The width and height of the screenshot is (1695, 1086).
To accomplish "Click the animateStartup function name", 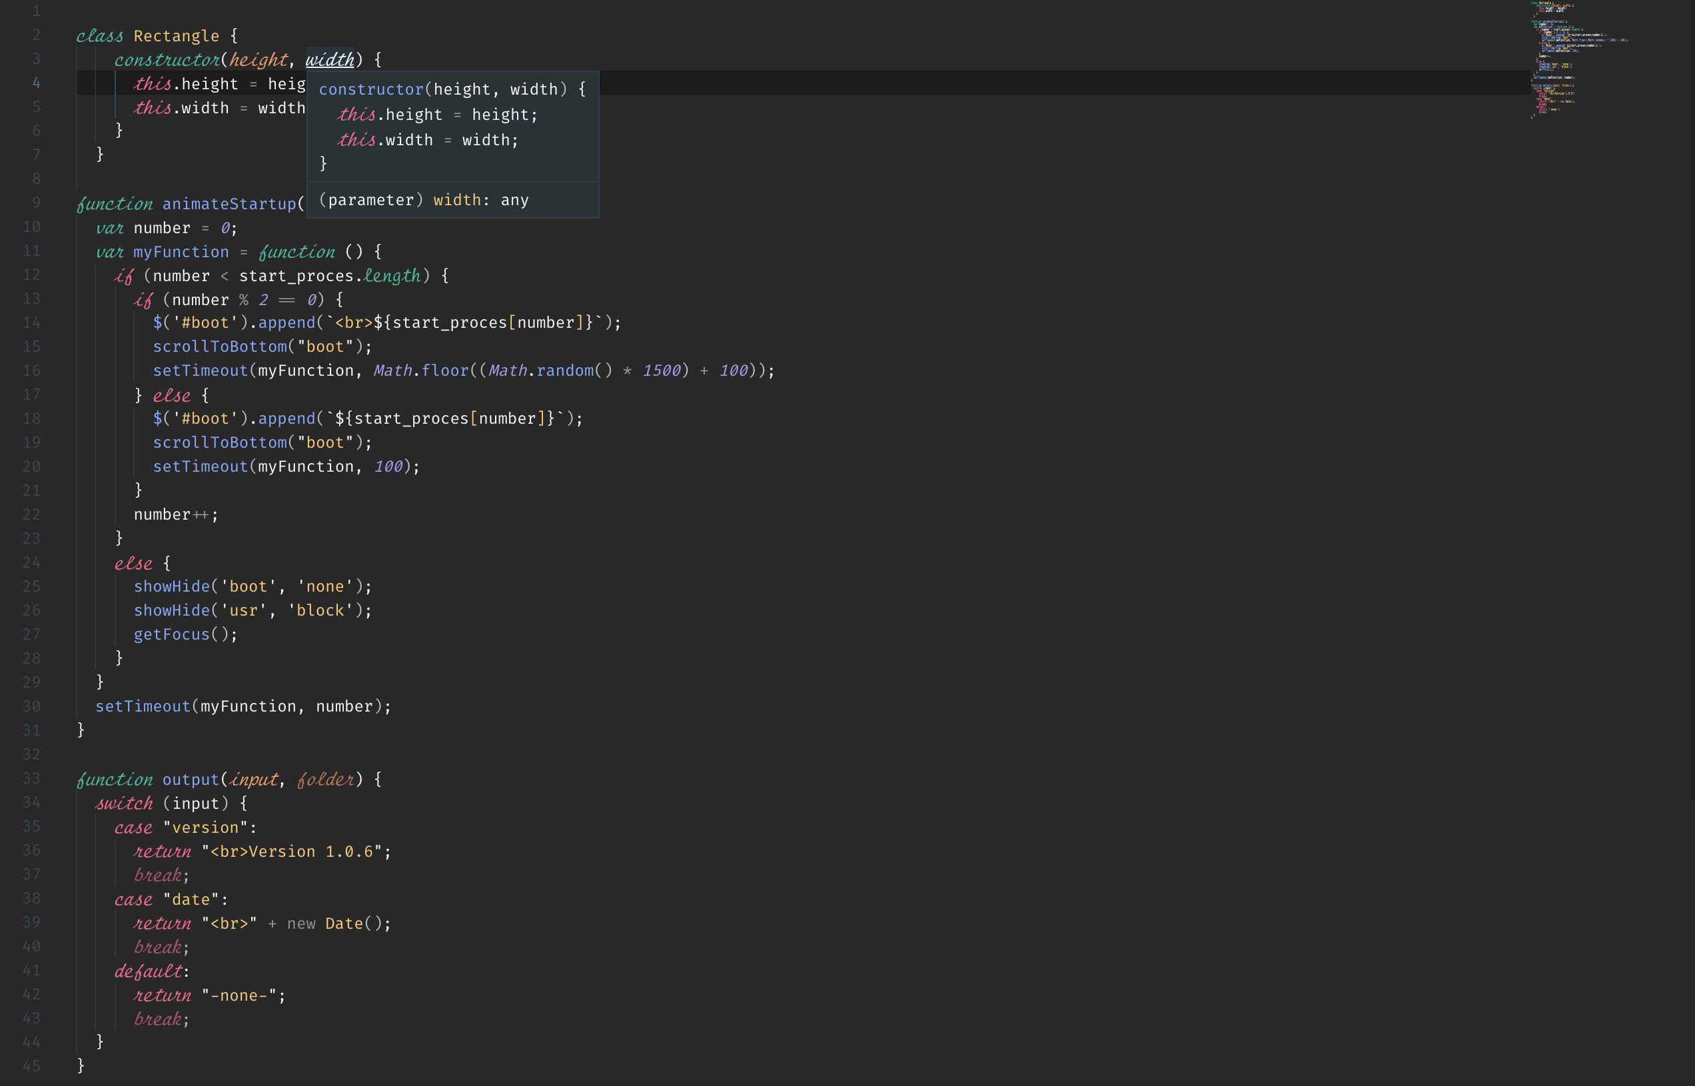I will [229, 204].
